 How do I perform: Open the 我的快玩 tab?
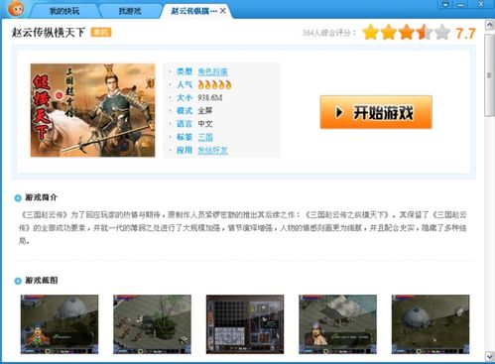64,11
